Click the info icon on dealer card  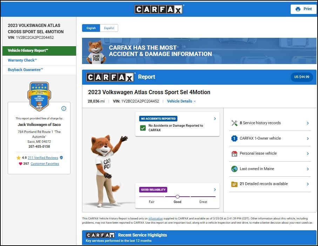[x=64, y=108]
